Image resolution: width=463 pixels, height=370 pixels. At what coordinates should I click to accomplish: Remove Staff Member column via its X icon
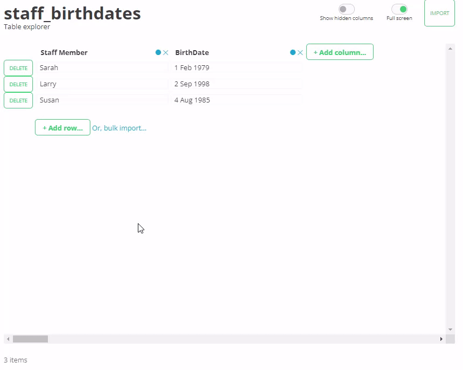tap(166, 52)
